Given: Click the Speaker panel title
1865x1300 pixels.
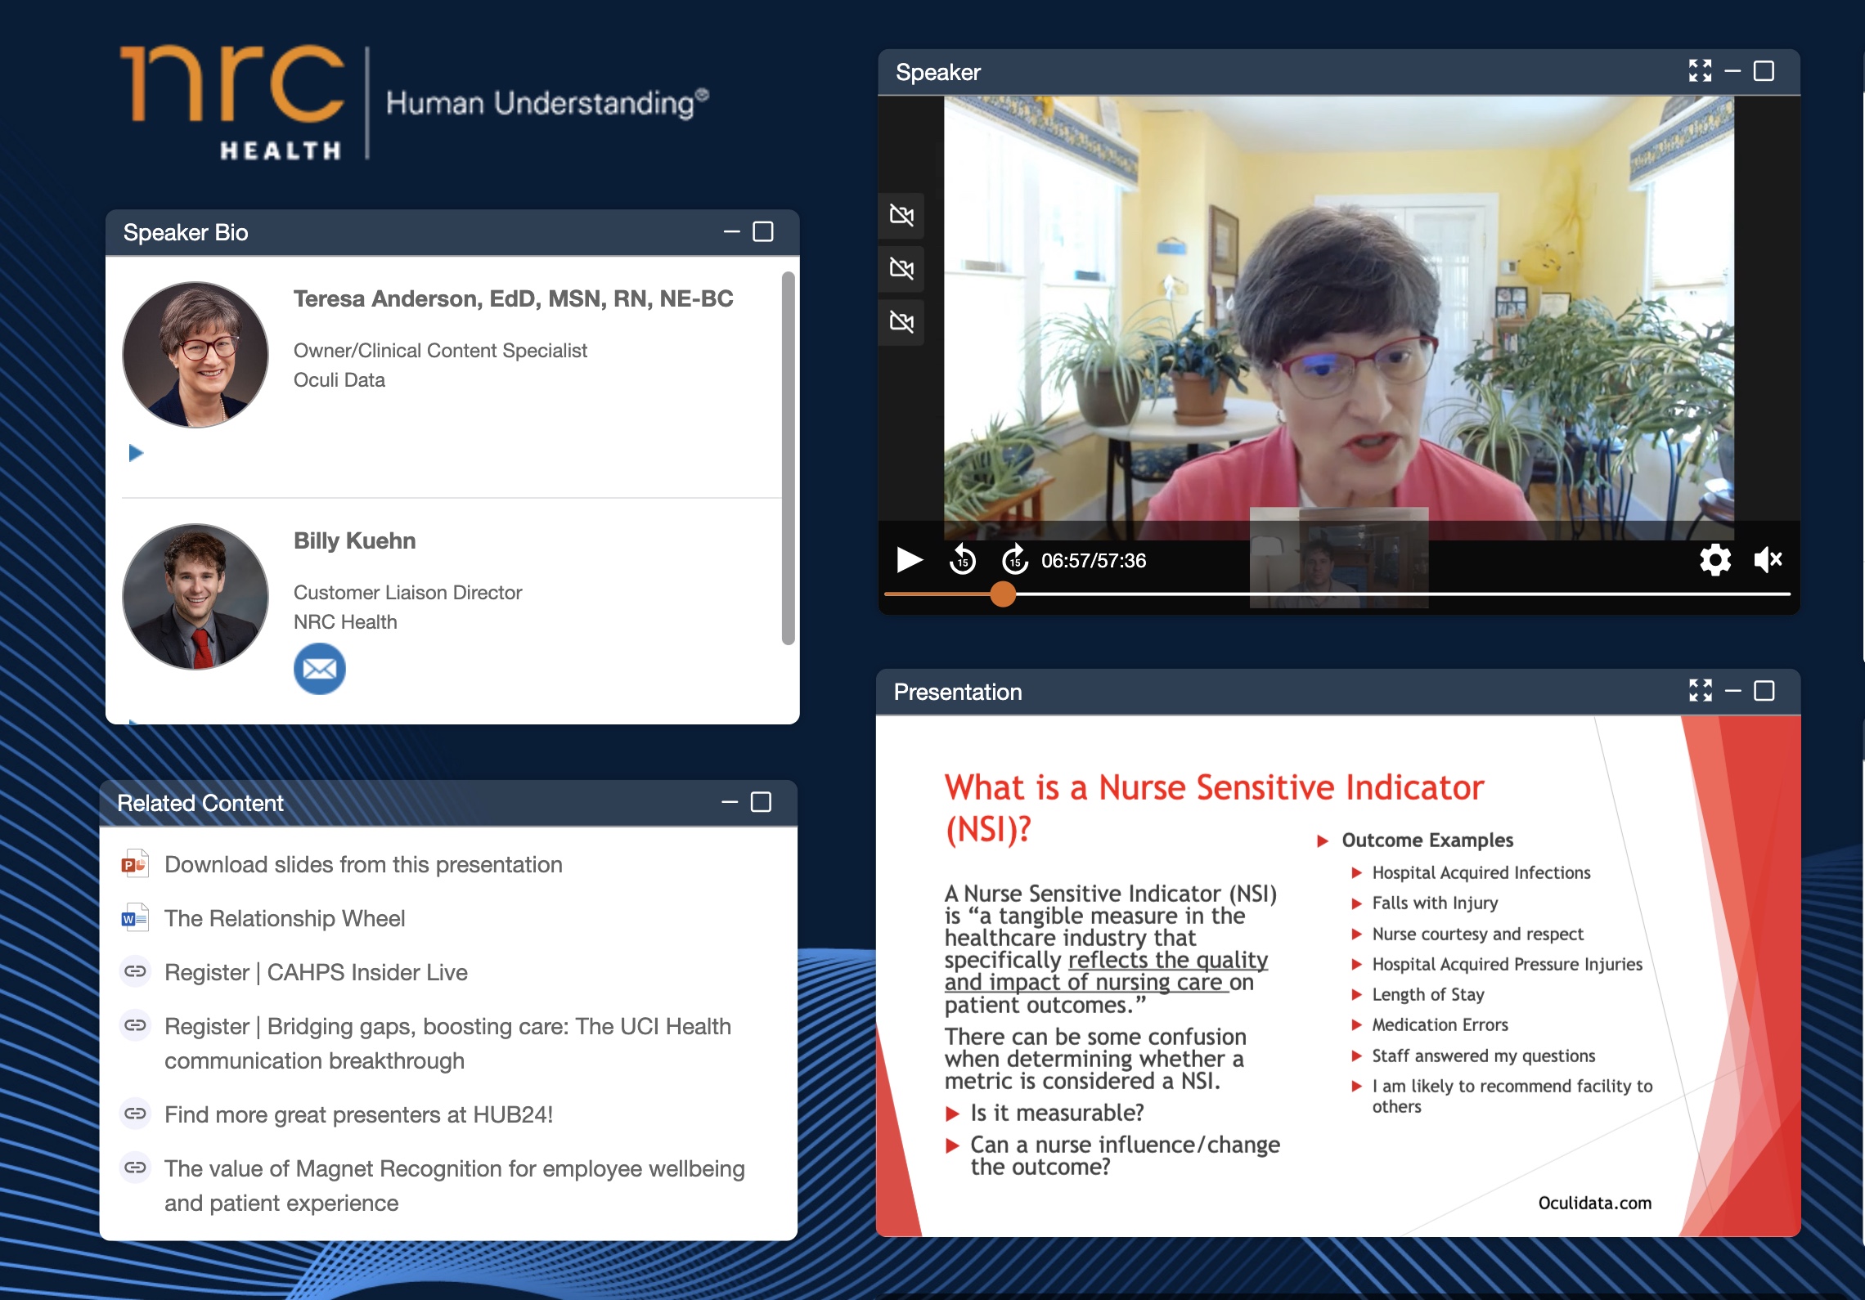Looking at the screenshot, I should coord(938,72).
